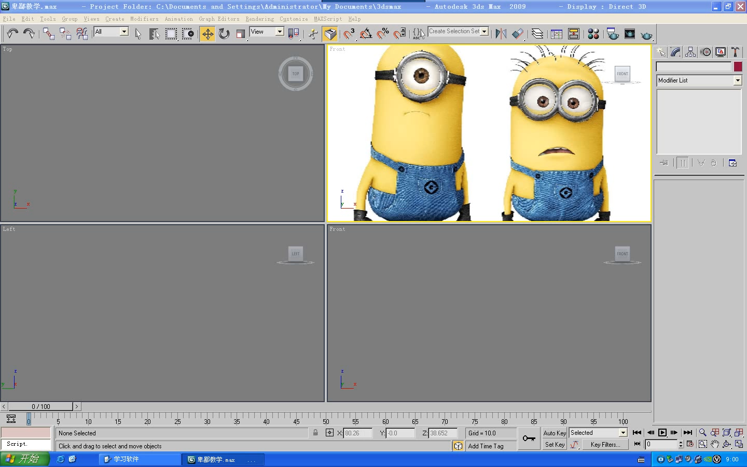Open Render Setup teapot icon
This screenshot has width=747, height=467.
[x=613, y=34]
